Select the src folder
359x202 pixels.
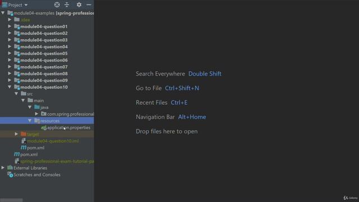click(30, 94)
